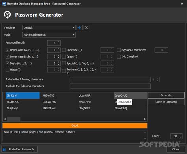This screenshot has width=187, height=154.
Task: Decrease the Count value of 30
Action: click(x=180, y=137)
